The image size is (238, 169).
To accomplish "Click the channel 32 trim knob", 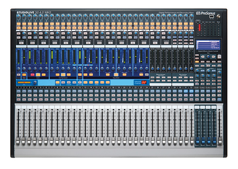I will (x=191, y=16).
